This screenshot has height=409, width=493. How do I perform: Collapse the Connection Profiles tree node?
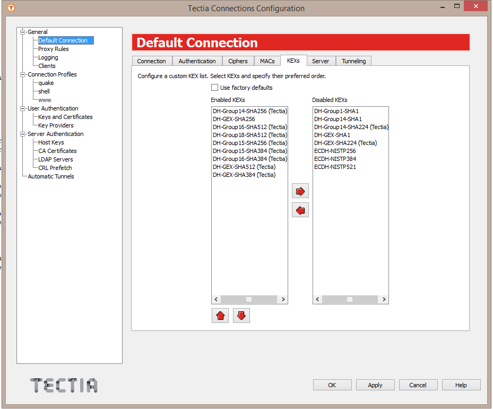(22, 74)
